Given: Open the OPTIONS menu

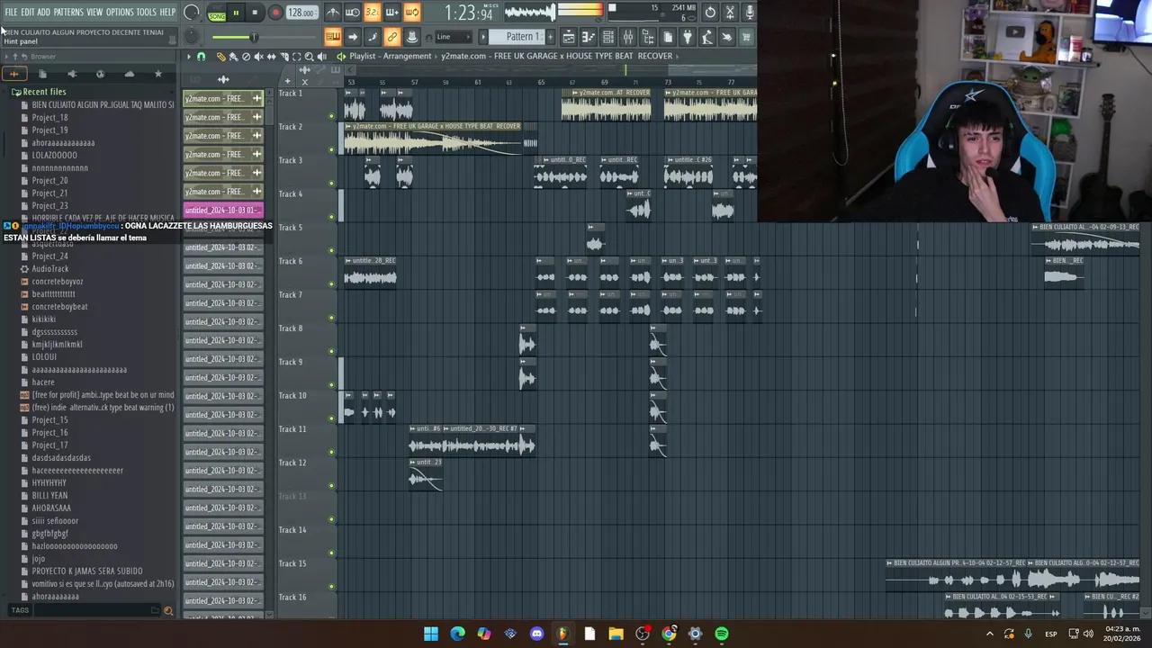Looking at the screenshot, I should click(x=120, y=12).
